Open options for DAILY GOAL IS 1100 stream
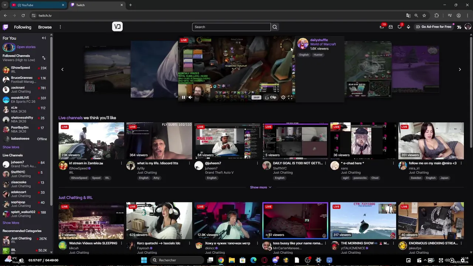 pos(325,163)
